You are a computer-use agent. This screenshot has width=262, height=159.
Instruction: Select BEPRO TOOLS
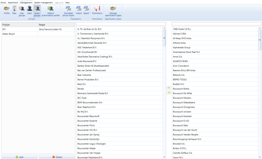[x=215, y=79]
